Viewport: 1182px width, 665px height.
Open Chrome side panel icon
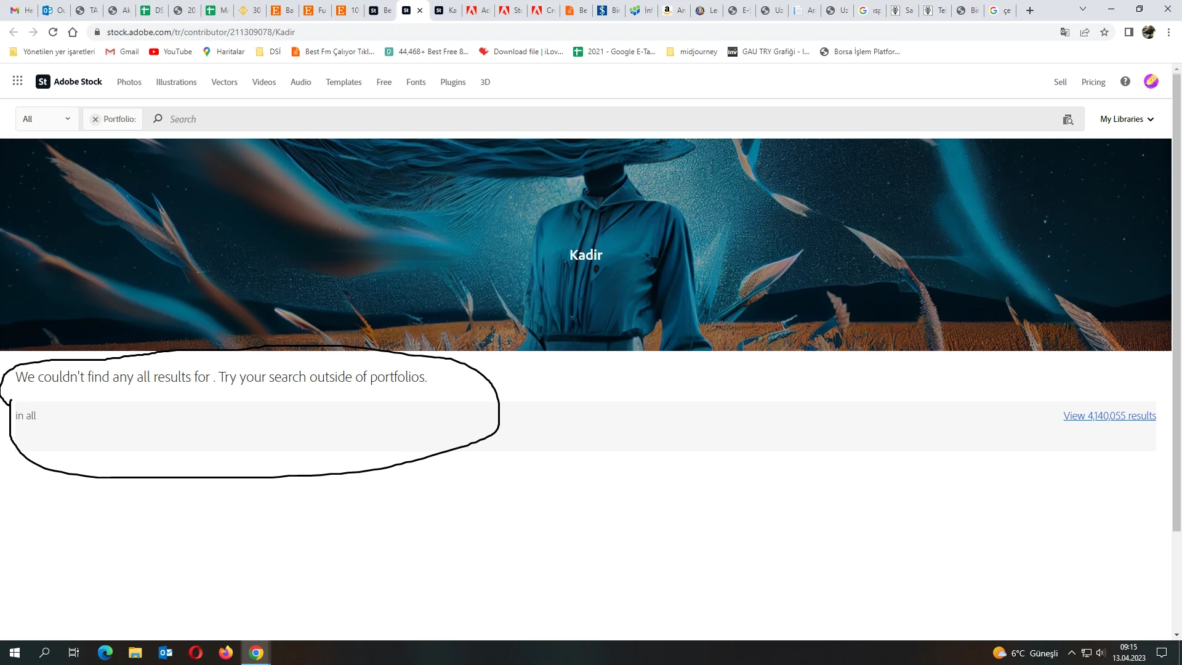(1128, 32)
